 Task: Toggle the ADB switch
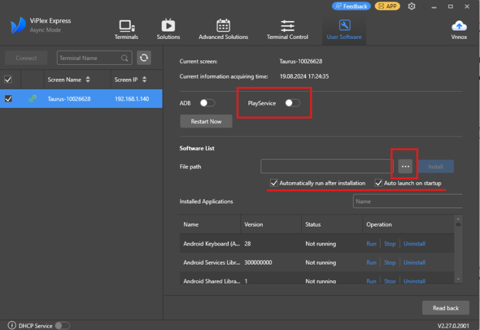[207, 103]
